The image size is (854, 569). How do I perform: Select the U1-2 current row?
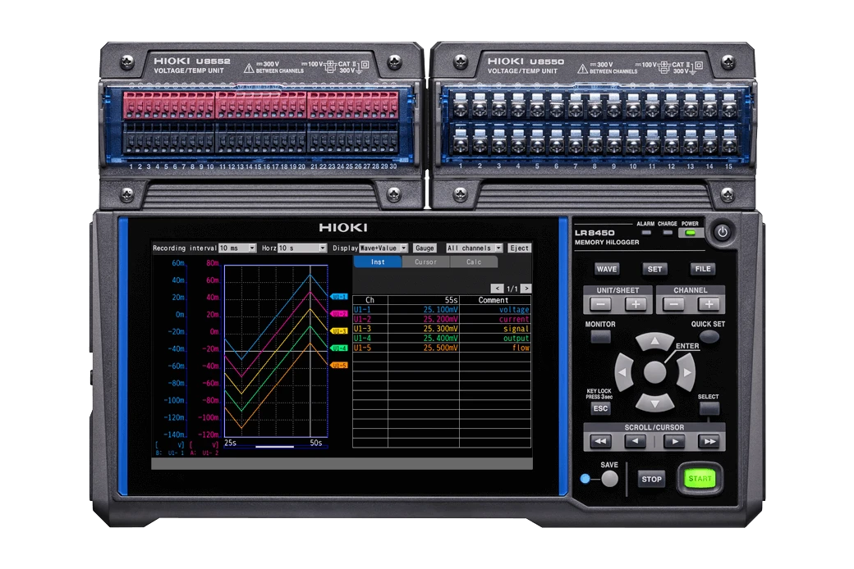tap(442, 319)
